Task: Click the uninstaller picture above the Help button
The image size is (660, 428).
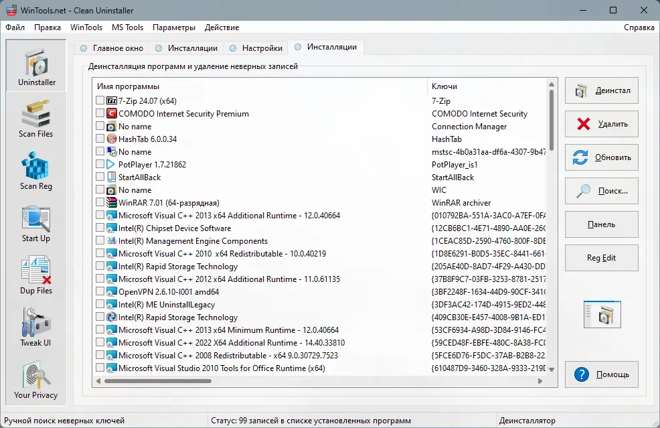Action: (x=602, y=314)
